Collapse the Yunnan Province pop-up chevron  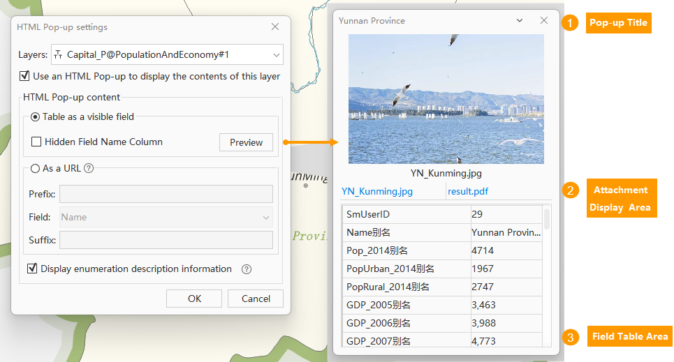click(x=520, y=20)
